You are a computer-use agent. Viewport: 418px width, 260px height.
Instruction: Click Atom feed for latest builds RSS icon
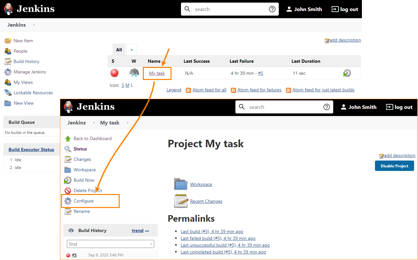click(289, 90)
